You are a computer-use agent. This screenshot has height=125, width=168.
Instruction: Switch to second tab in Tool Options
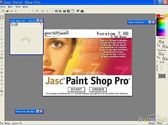[x=16, y=25]
